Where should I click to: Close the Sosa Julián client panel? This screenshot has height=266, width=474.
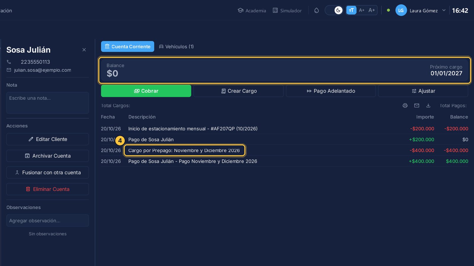pos(84,50)
